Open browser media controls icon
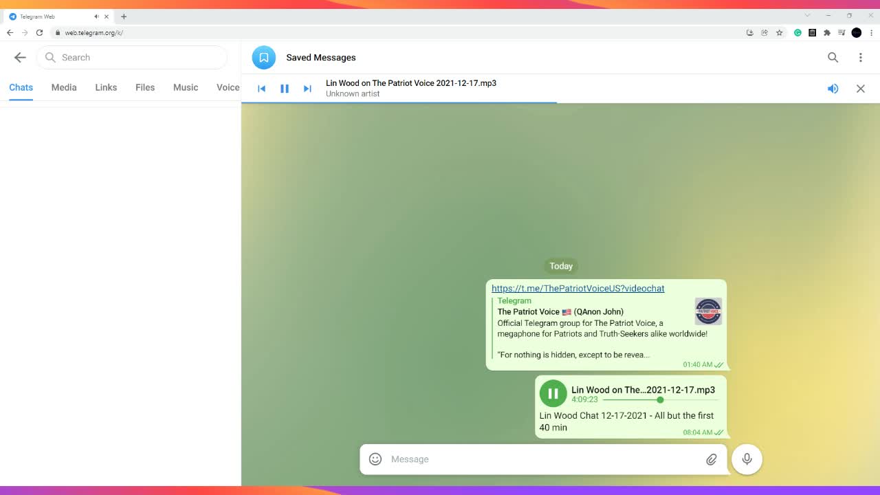 coord(841,32)
